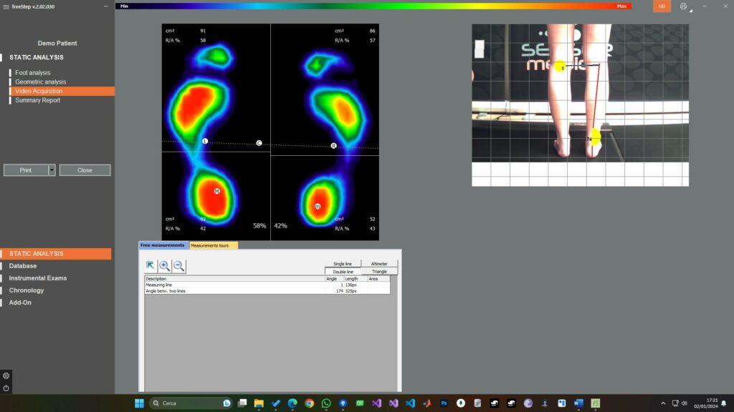Show hidden icons in the system tray
The image size is (734, 412).
[663, 403]
